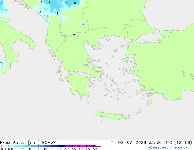The height and width of the screenshot is (150, 194).
Task: Click the 5 mm blue legend swatch
Action: pyautogui.click(x=33, y=146)
